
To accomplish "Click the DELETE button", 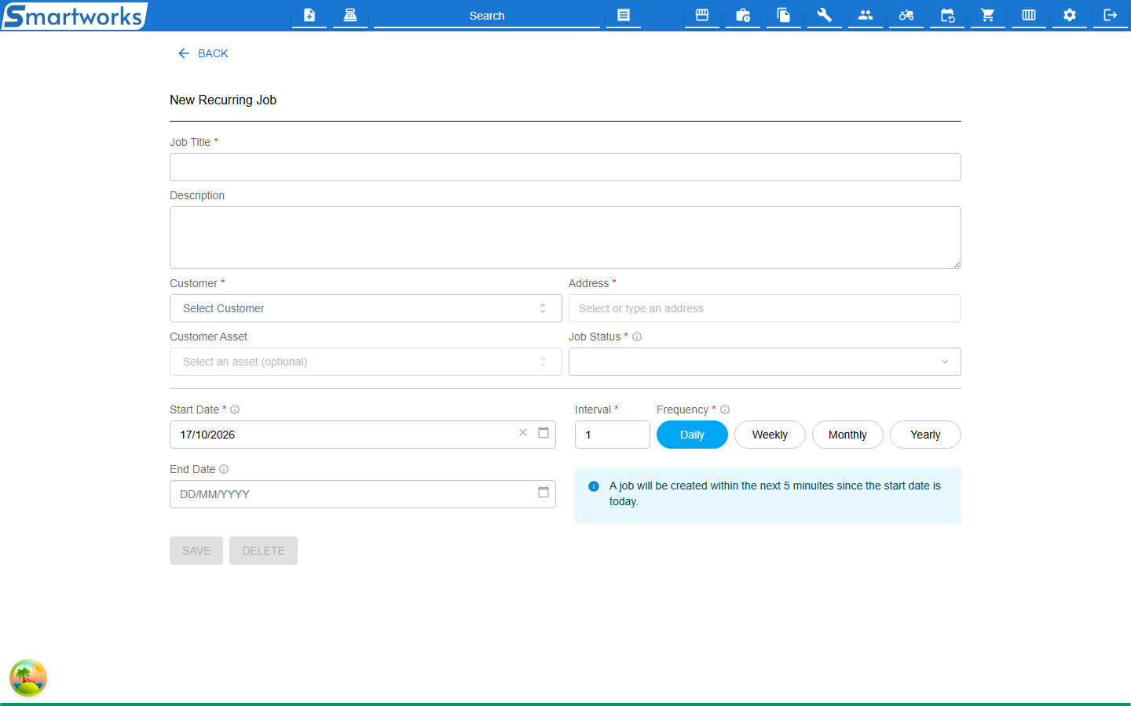I will pos(263,551).
